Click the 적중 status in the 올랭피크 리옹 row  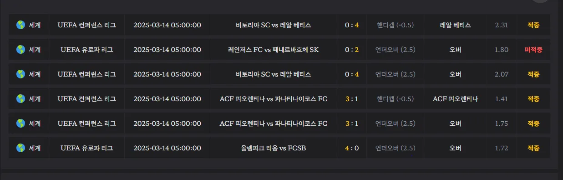click(533, 148)
